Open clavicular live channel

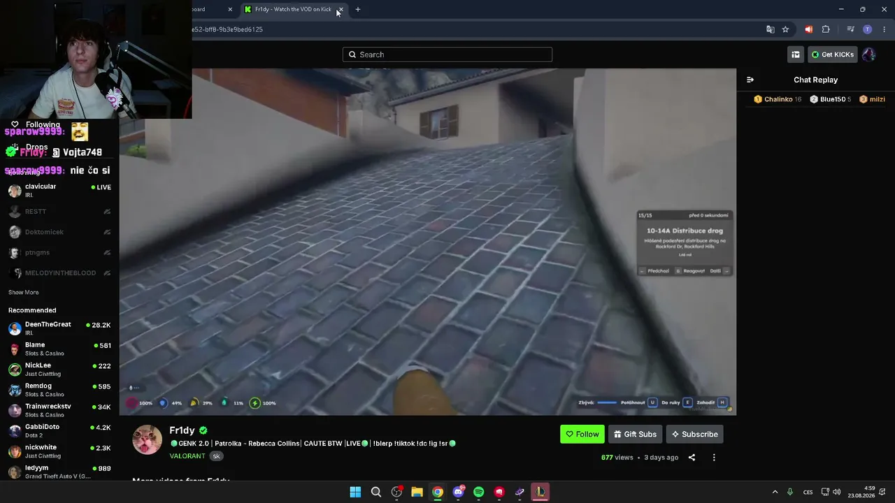click(x=59, y=190)
